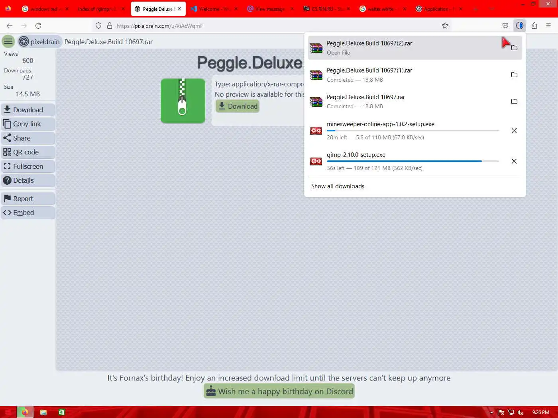Switch to the Welcome tab
Viewport: 558px width, 418px height.
click(214, 9)
